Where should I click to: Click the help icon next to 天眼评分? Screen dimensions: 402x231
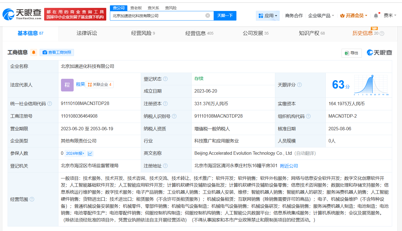[299, 85]
